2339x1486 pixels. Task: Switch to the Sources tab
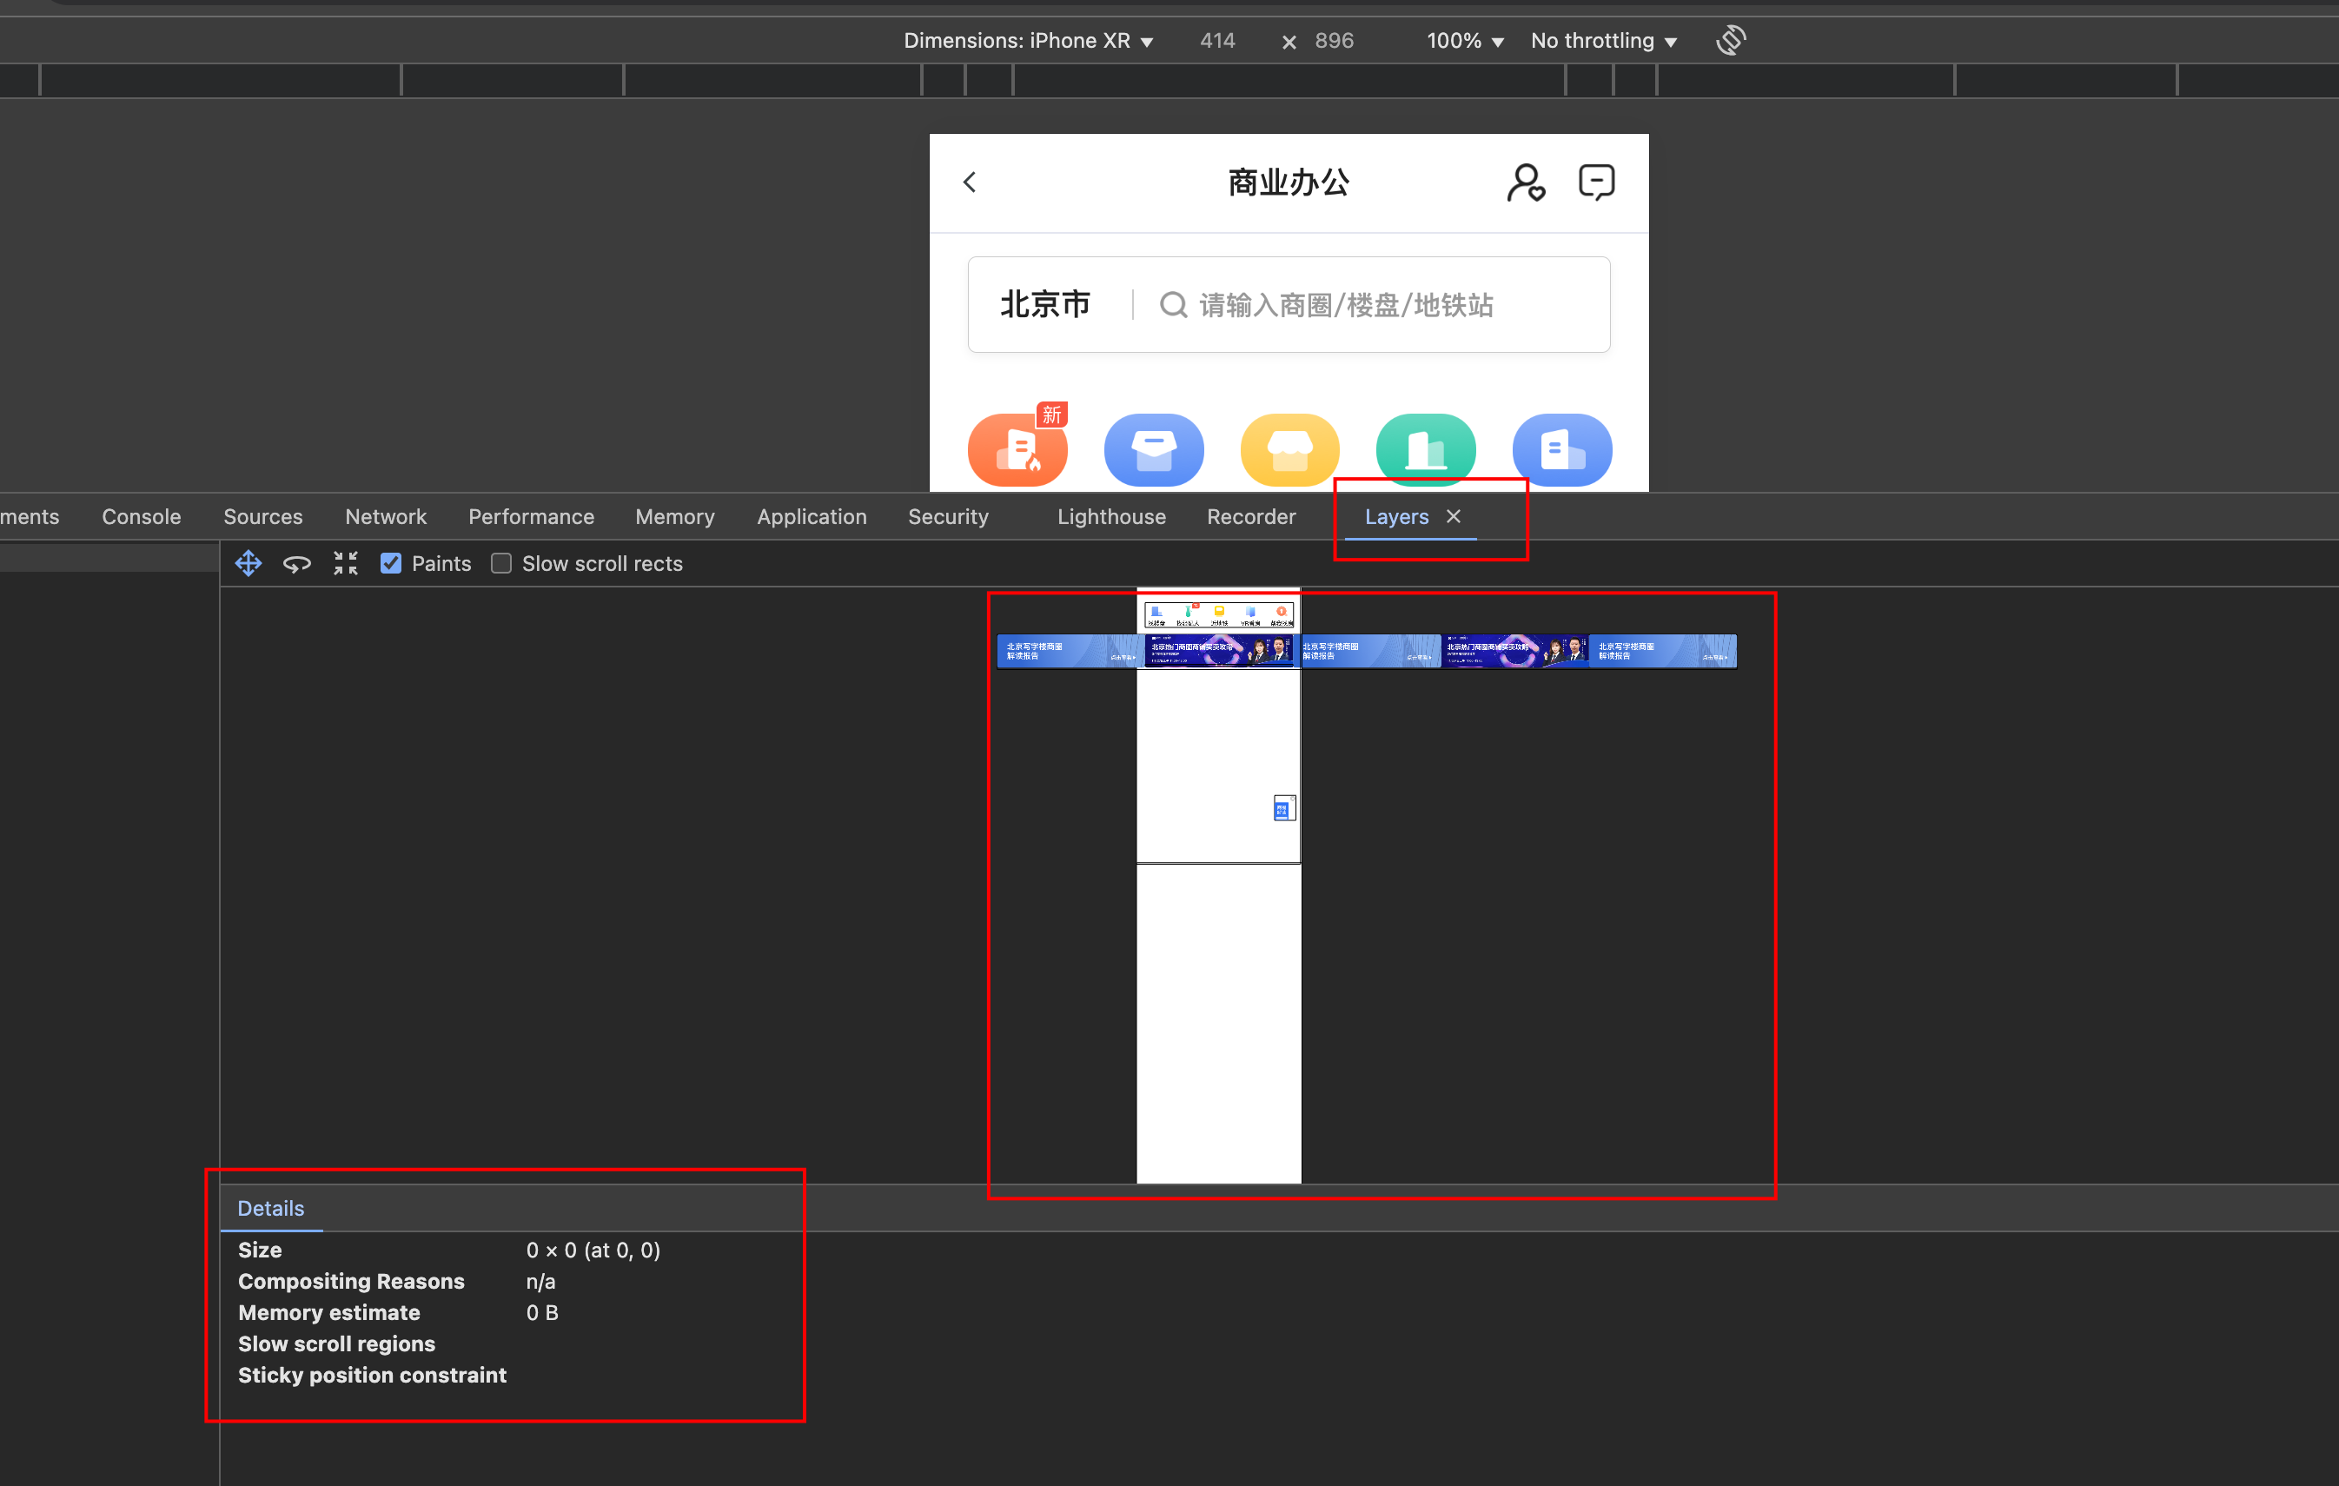(x=263, y=517)
